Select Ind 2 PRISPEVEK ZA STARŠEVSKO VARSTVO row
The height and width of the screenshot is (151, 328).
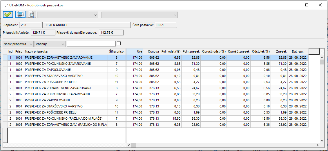pyautogui.click(x=156, y=106)
